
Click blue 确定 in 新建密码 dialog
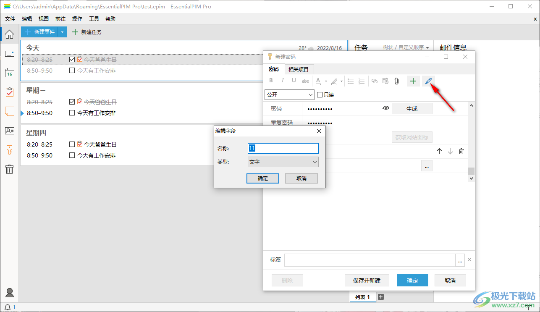click(412, 281)
